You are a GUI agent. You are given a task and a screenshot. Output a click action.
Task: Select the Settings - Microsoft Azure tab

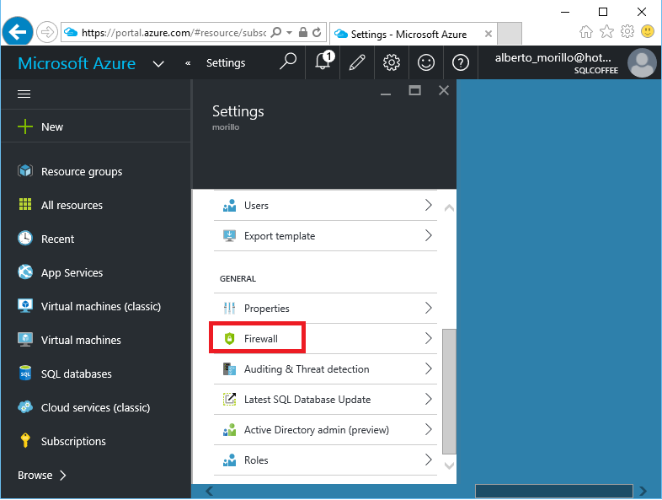[x=414, y=34]
